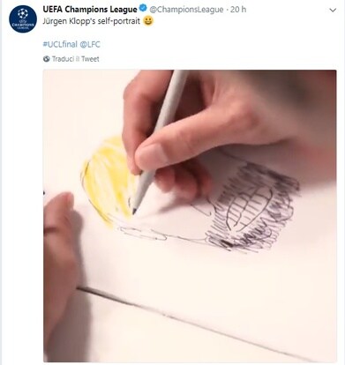Open the 20 h timestamp link
The width and height of the screenshot is (345, 365).
(238, 10)
